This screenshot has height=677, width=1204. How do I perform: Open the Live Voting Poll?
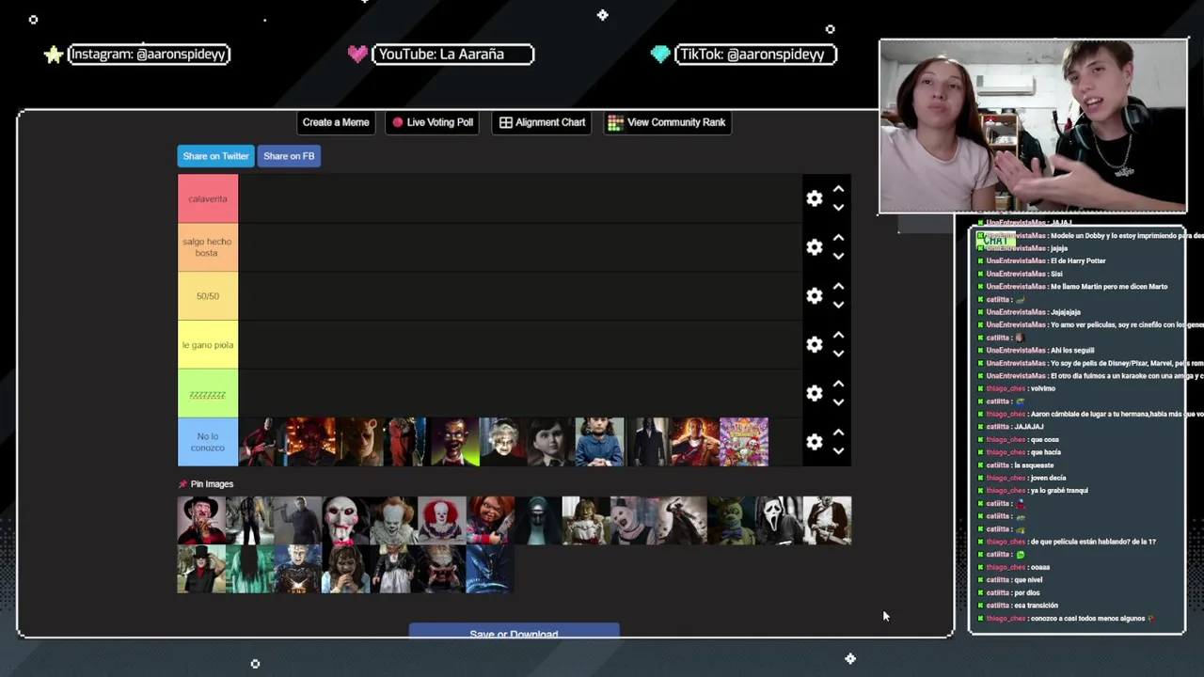[x=433, y=122]
